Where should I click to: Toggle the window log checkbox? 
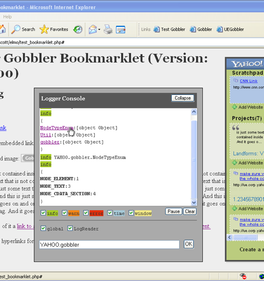(x=131, y=213)
